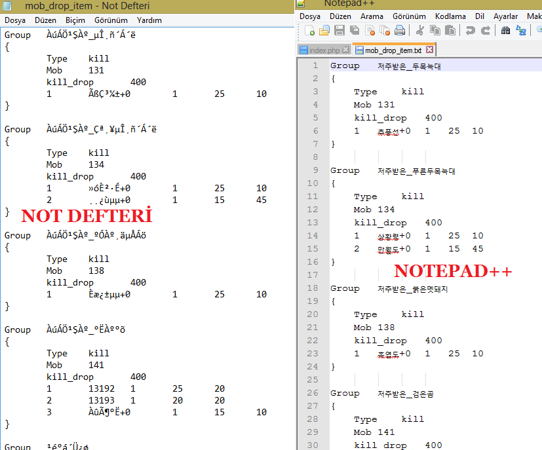Click the Notepad window title icon

(x=7, y=5)
